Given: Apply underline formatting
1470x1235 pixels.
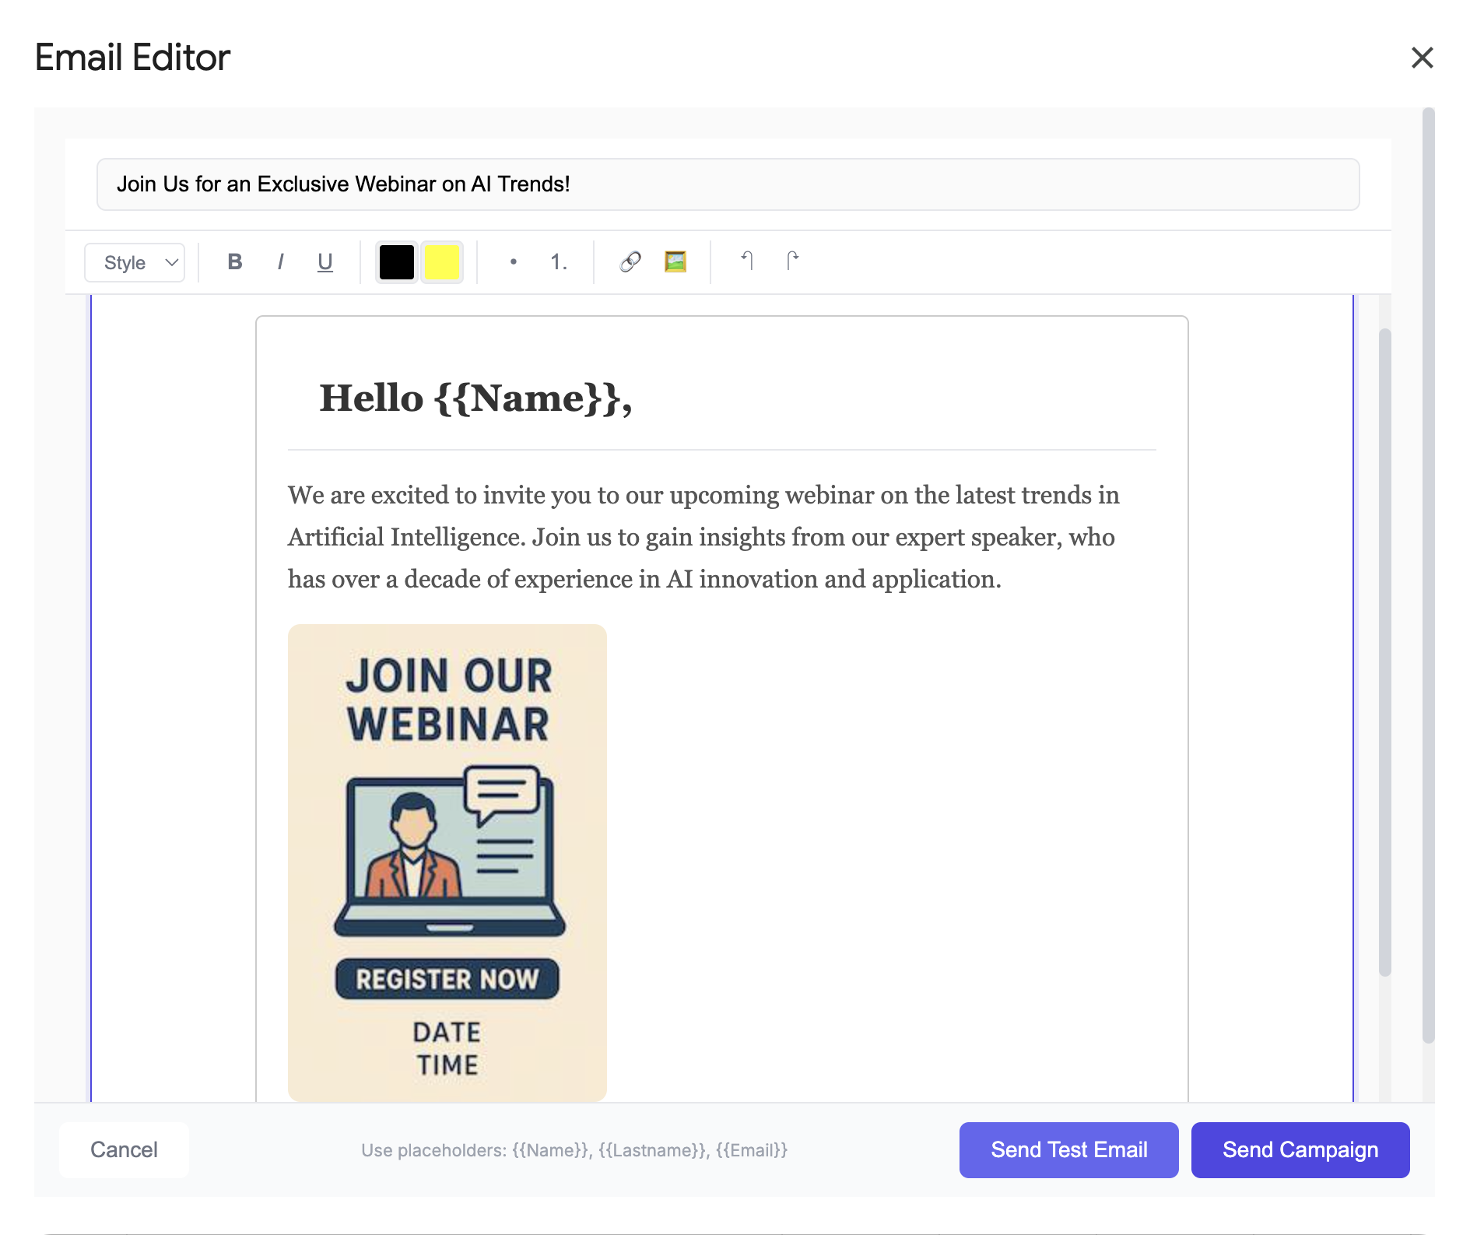Looking at the screenshot, I should [x=325, y=262].
